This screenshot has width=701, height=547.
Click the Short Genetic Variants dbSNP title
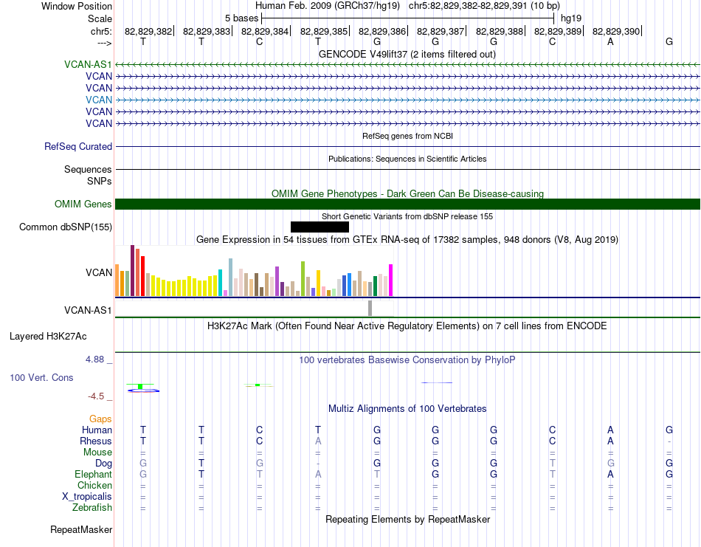click(x=407, y=216)
